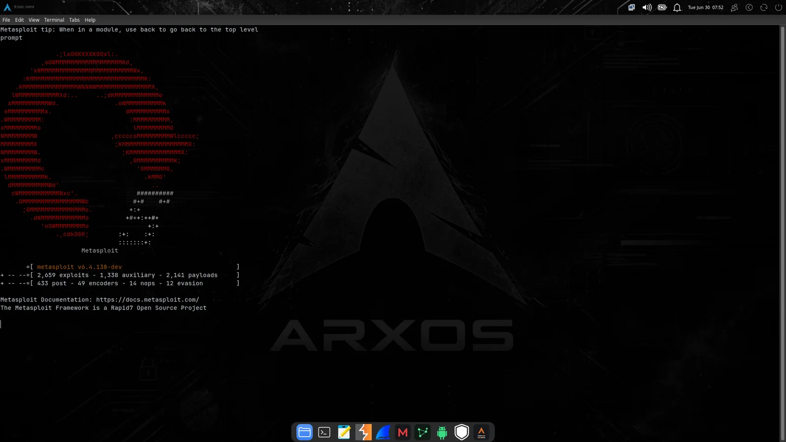The height and width of the screenshot is (442, 786).
Task: Open the View menu
Action: (x=34, y=20)
